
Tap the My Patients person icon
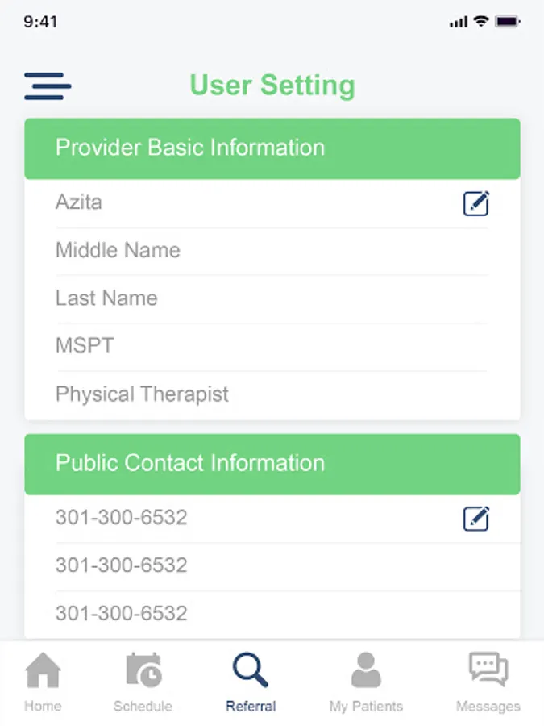click(366, 671)
